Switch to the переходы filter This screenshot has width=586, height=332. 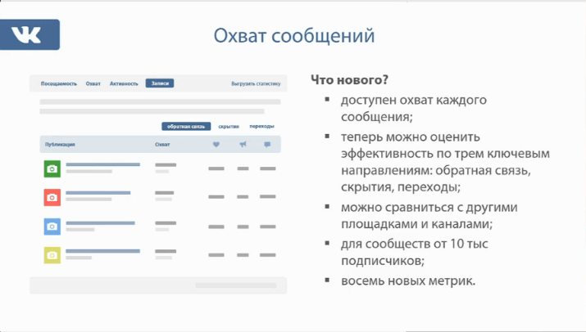pos(261,127)
